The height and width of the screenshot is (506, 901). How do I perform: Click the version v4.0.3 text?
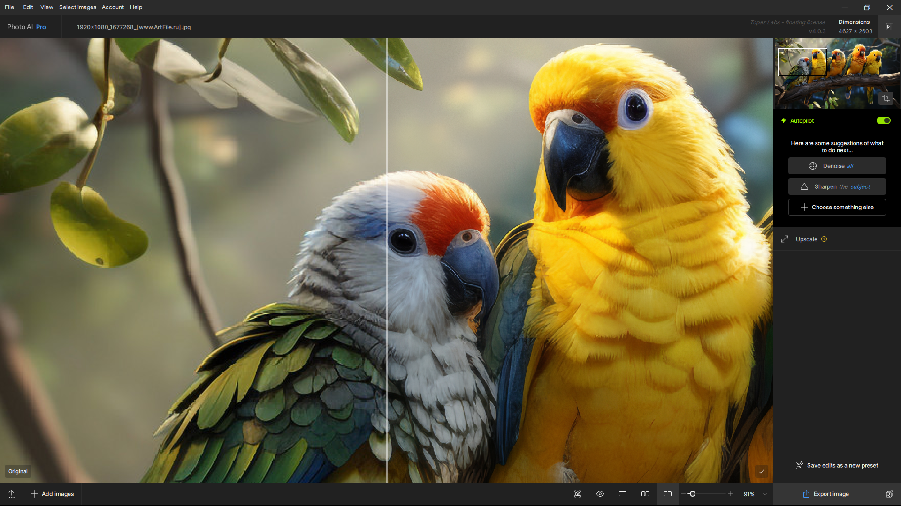[x=817, y=31]
